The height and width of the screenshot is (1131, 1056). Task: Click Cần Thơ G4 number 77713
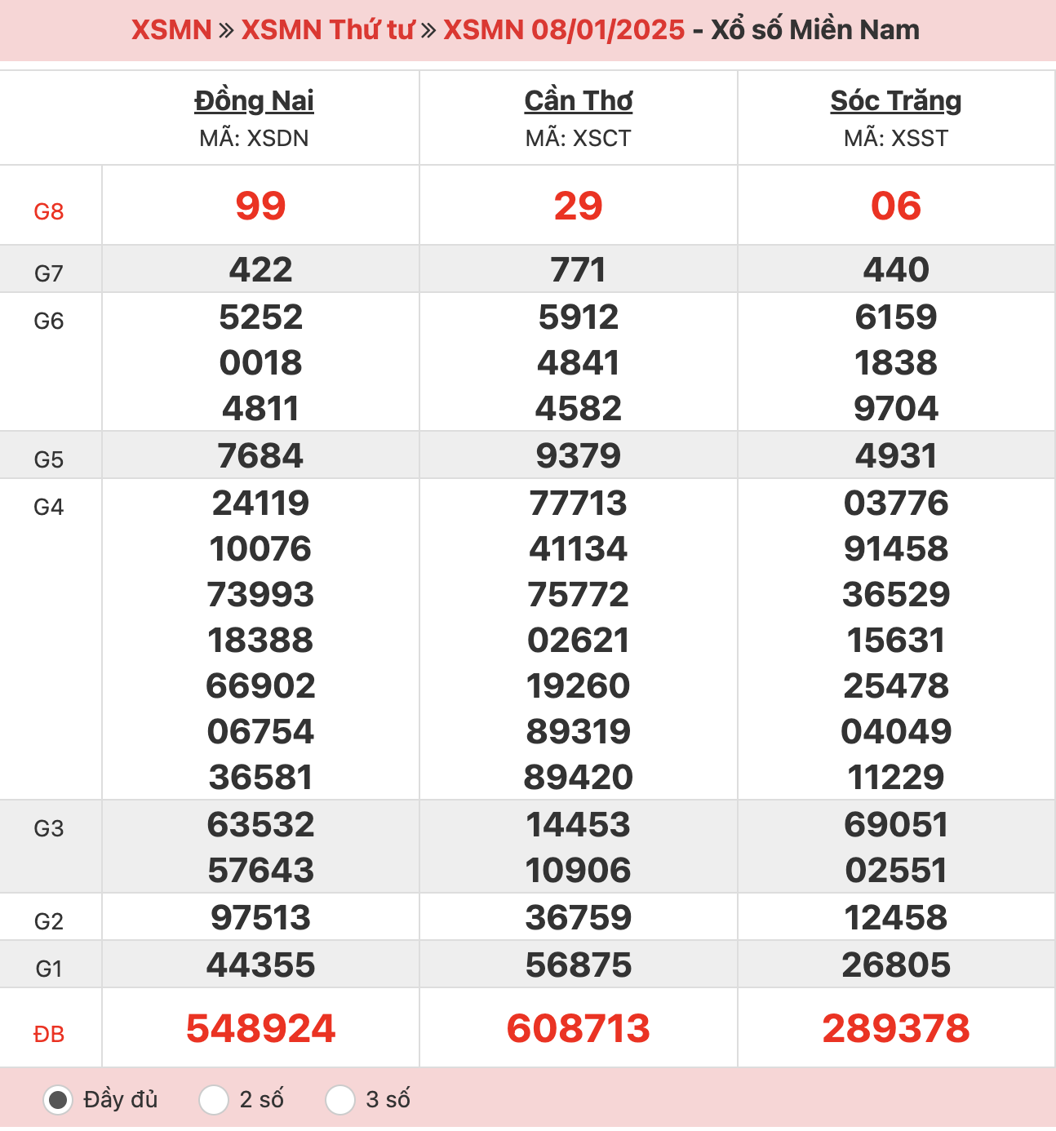point(578,503)
